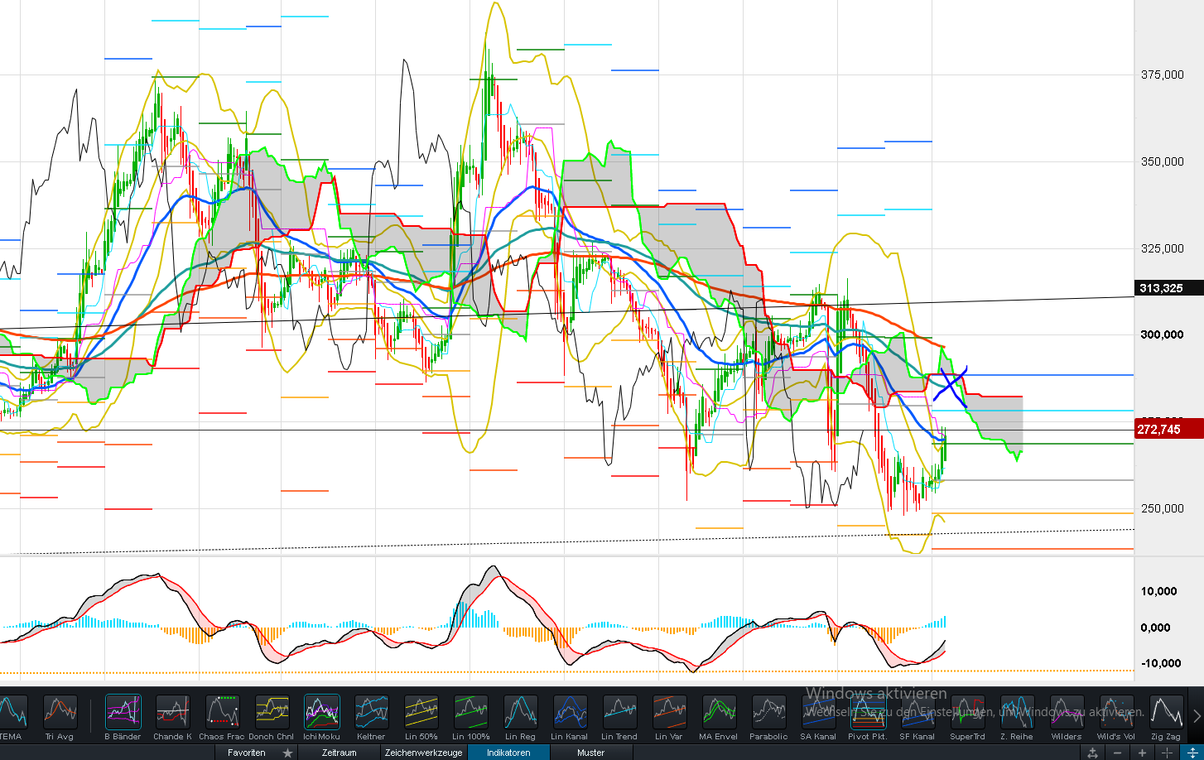Add the Lin Var indicator
The image size is (1204, 760).
pyautogui.click(x=669, y=717)
